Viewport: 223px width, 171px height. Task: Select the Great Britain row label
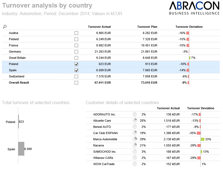(17, 58)
